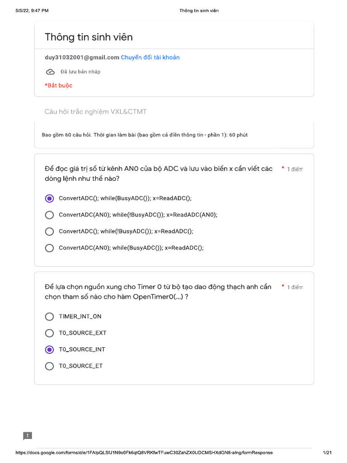
Task: Open the docs.google.com form URL in footer
Action: [x=144, y=453]
